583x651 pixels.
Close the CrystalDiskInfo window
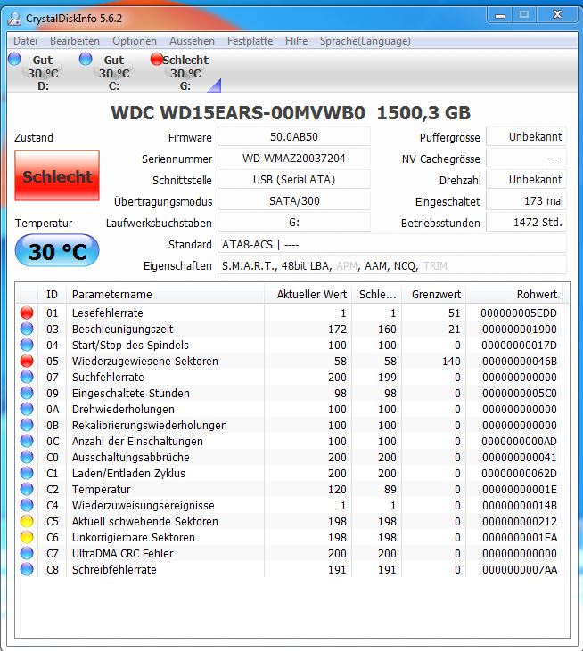coord(557,16)
